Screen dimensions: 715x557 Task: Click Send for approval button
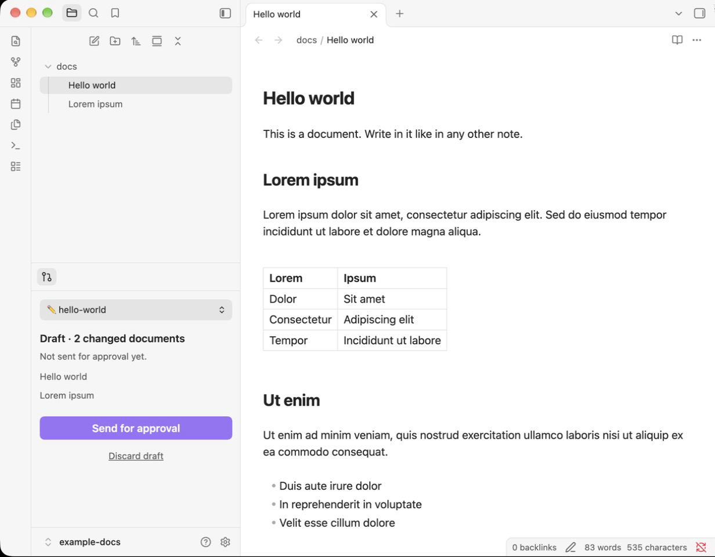coord(136,428)
